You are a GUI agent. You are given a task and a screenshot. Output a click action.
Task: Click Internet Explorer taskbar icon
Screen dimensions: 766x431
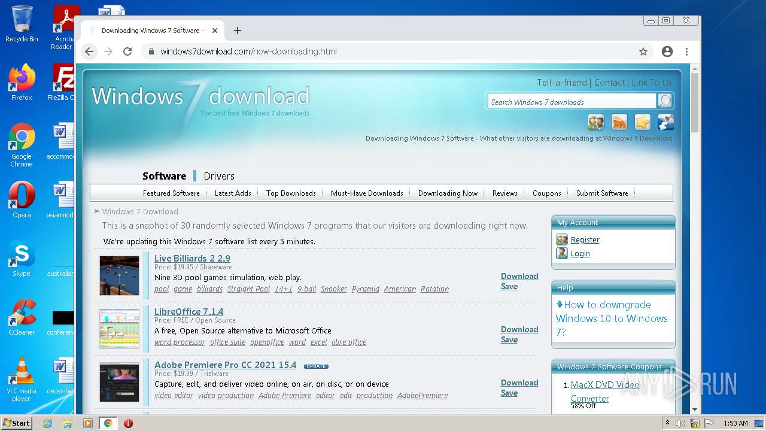pyautogui.click(x=47, y=423)
